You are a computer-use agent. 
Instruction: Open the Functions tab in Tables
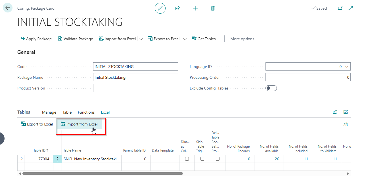click(86, 112)
